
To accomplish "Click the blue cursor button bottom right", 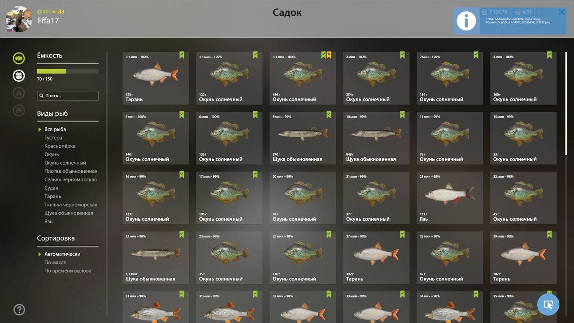I will click(548, 305).
